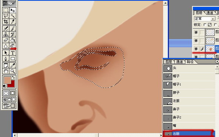The width and height of the screenshot is (219, 137).
Task: Hide the topmost layer via its eye icon
Action: point(196,32)
